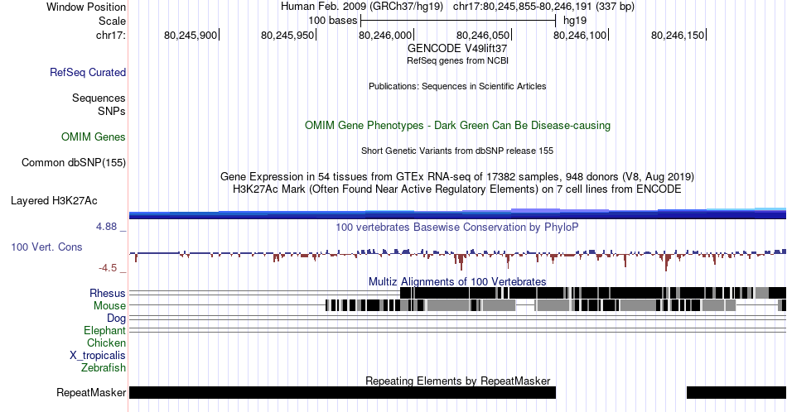Click the GENCODE V49lift37 track title

[x=457, y=48]
